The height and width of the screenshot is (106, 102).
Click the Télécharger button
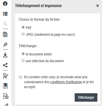pyautogui.click(x=86, y=97)
